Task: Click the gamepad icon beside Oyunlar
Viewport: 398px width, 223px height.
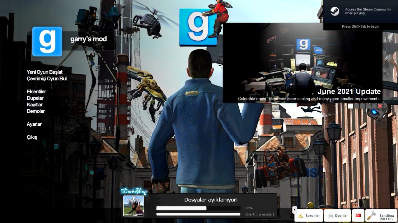Action: click(x=330, y=216)
